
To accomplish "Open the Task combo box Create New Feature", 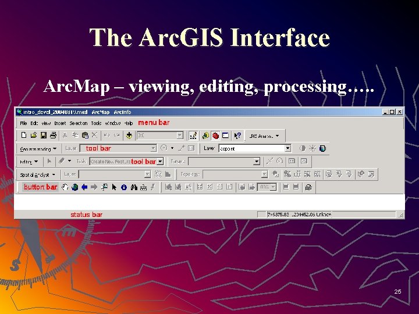I will pyautogui.click(x=126, y=161).
